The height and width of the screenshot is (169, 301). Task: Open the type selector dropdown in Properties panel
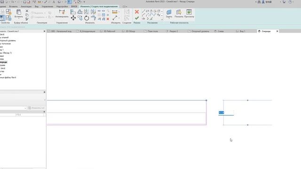[x=45, y=100]
